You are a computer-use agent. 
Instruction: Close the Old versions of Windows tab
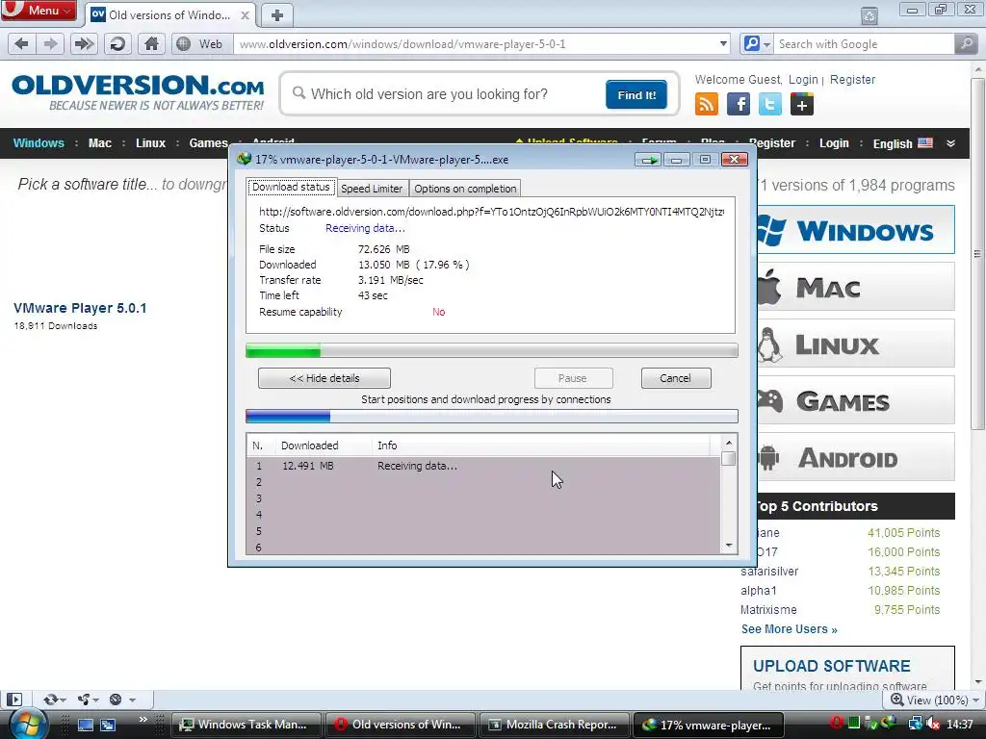click(x=246, y=15)
